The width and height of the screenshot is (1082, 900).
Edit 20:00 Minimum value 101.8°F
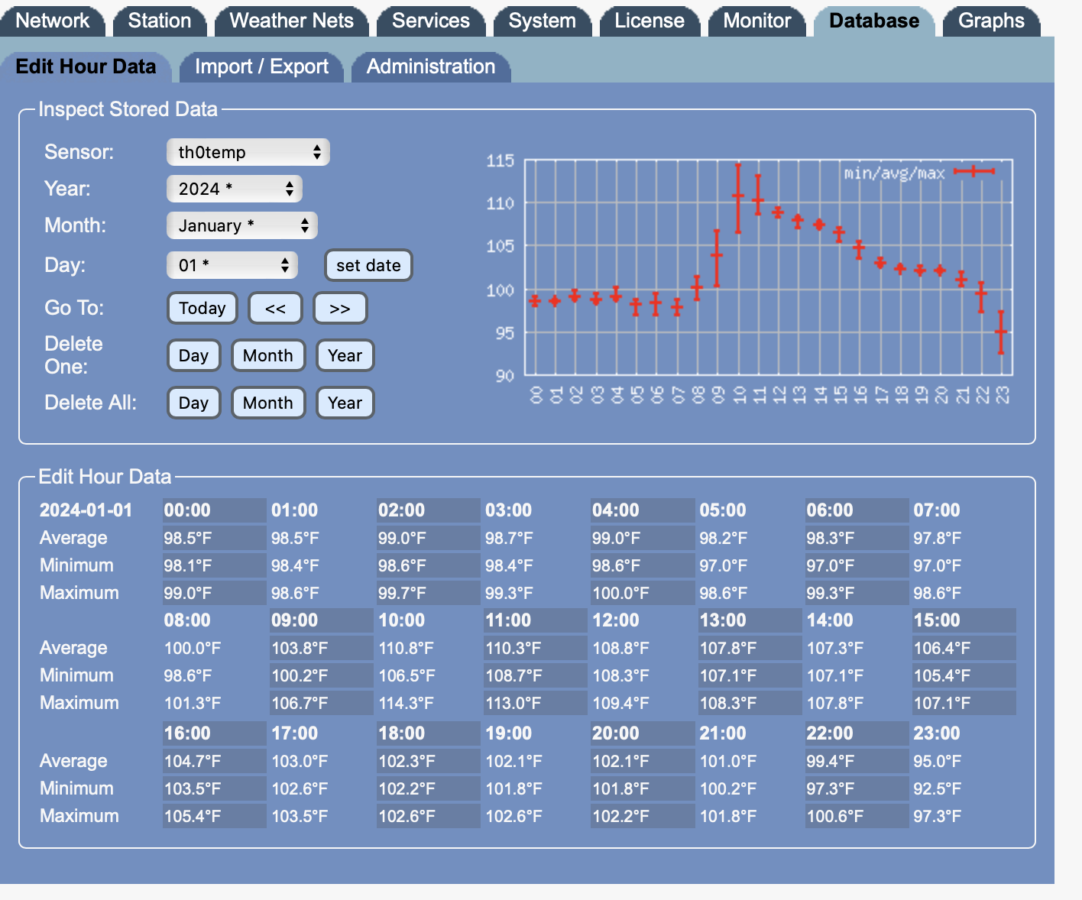643,788
